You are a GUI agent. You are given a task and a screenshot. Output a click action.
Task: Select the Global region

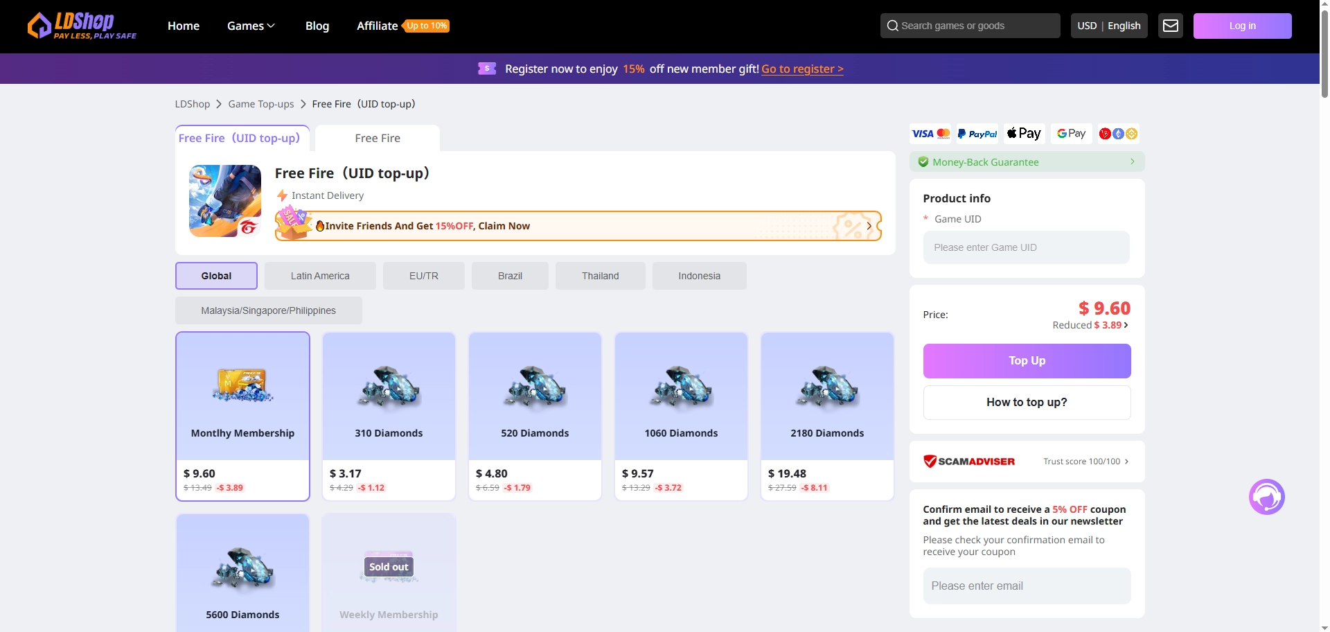click(x=216, y=276)
